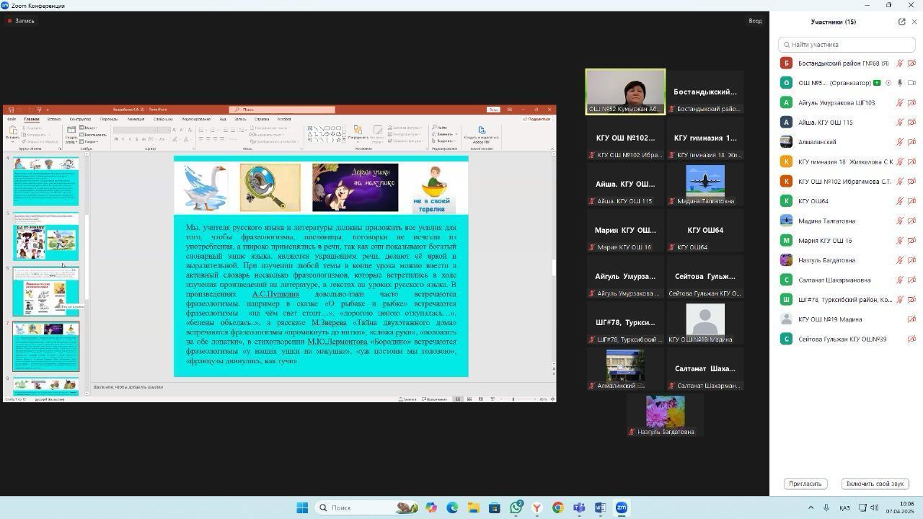Toggle muted mic icon for Салтанат Шахарманова

[x=900, y=280]
